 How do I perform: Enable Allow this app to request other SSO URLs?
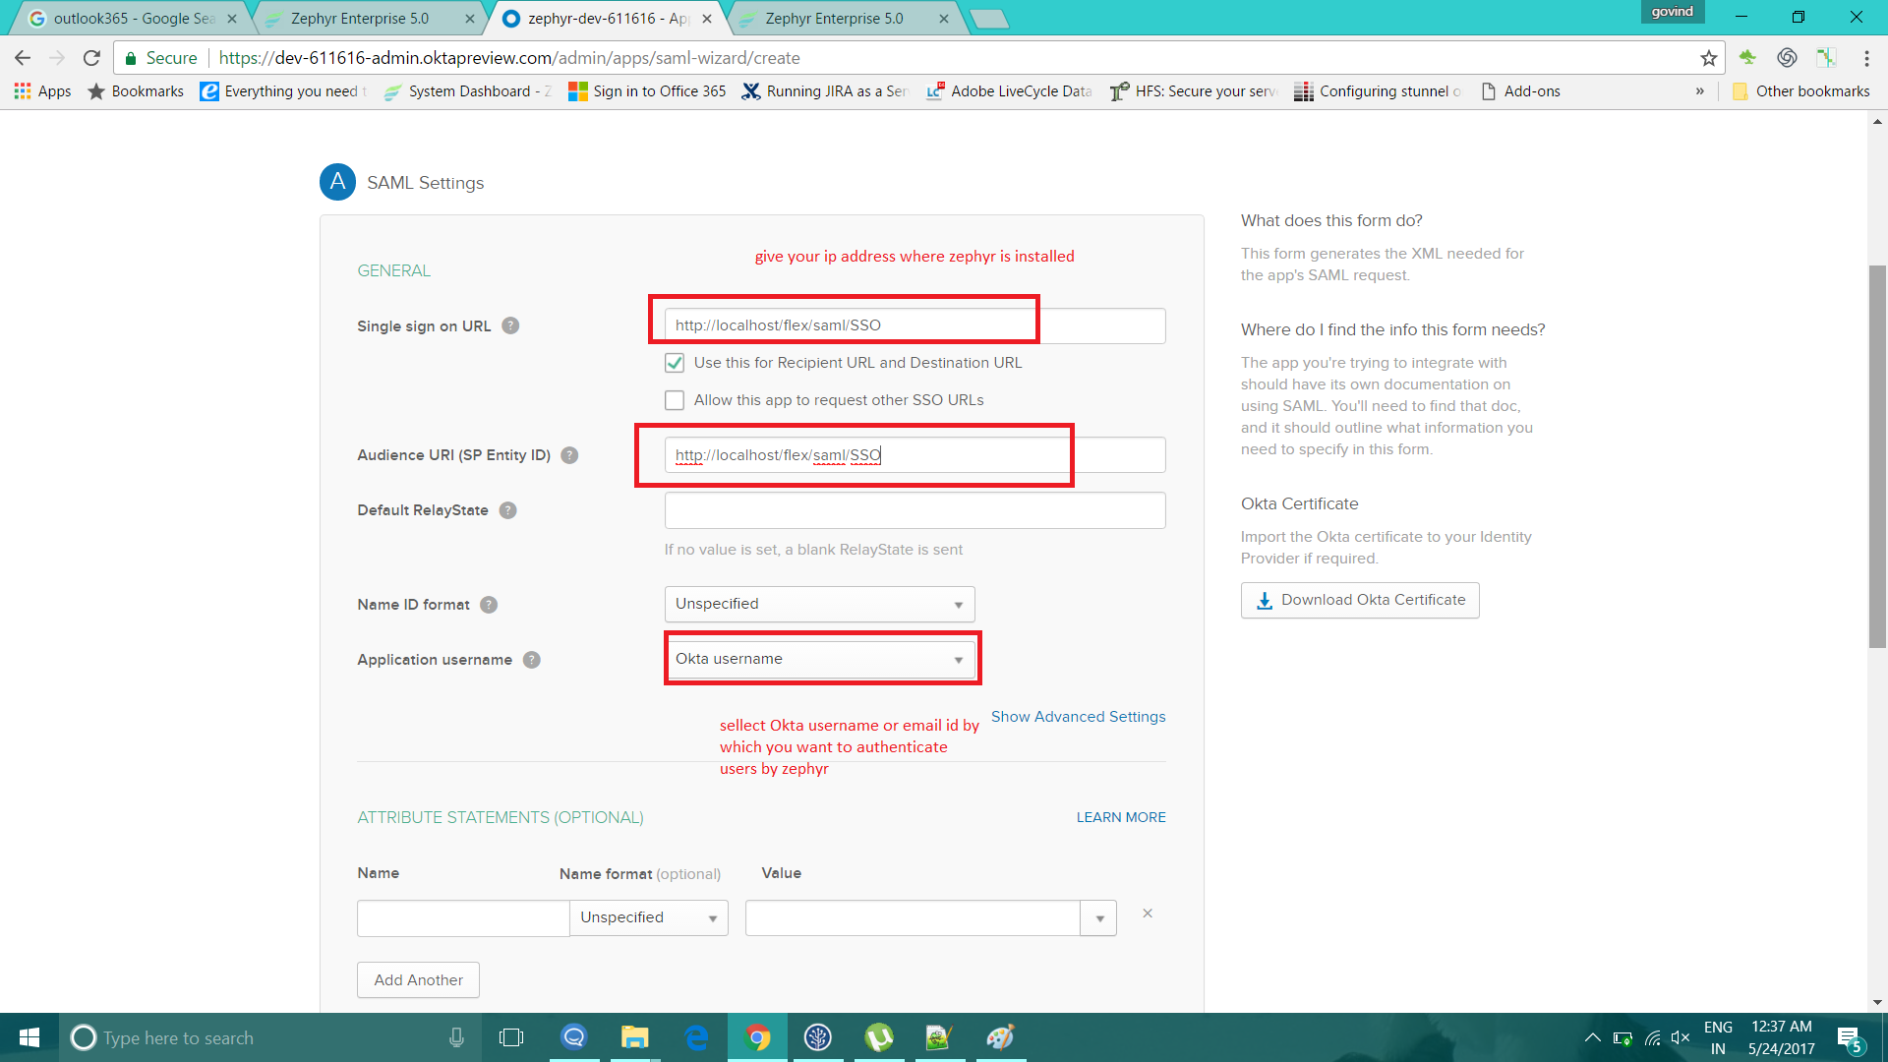coord(675,400)
